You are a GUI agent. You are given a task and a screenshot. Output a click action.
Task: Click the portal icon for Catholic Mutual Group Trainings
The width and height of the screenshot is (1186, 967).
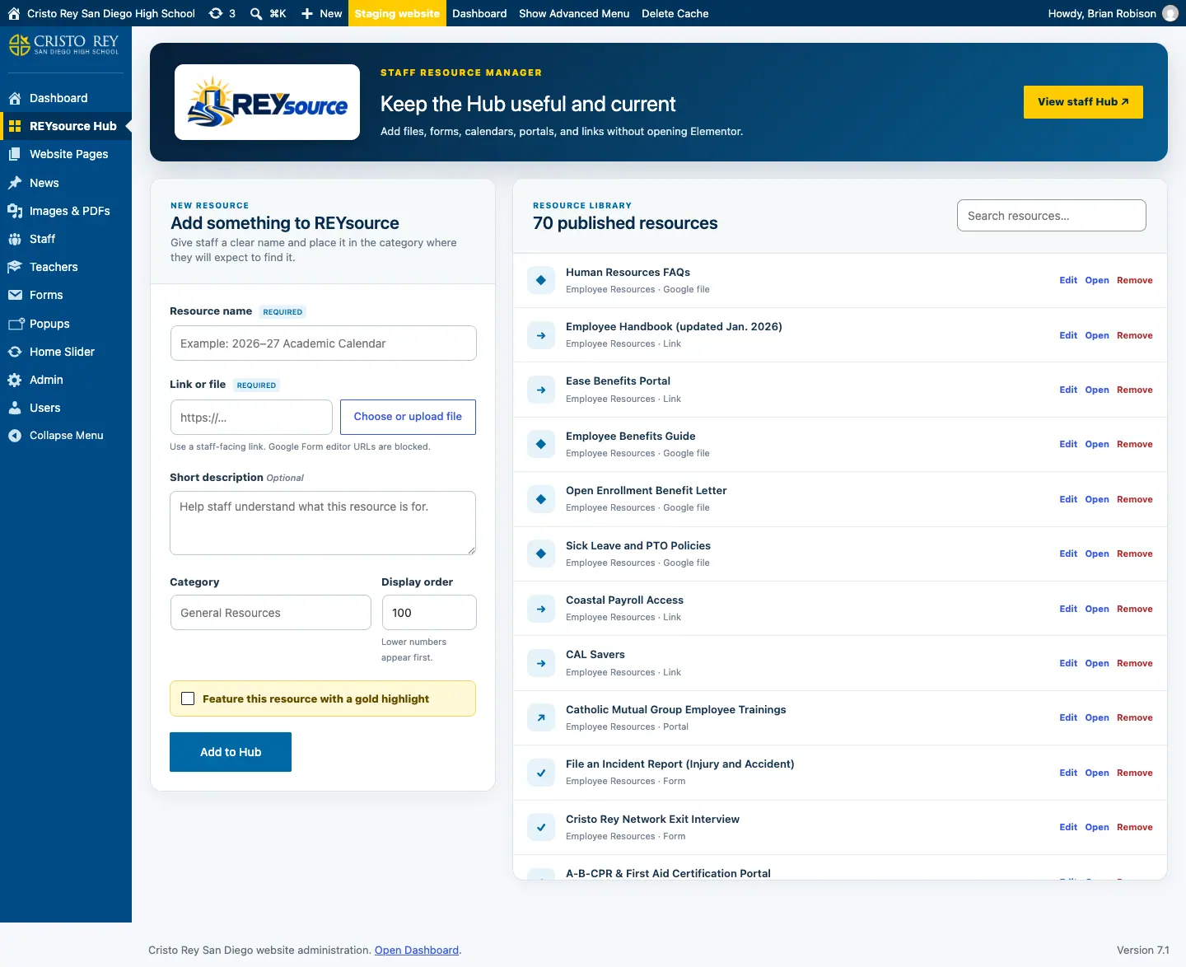click(541, 717)
